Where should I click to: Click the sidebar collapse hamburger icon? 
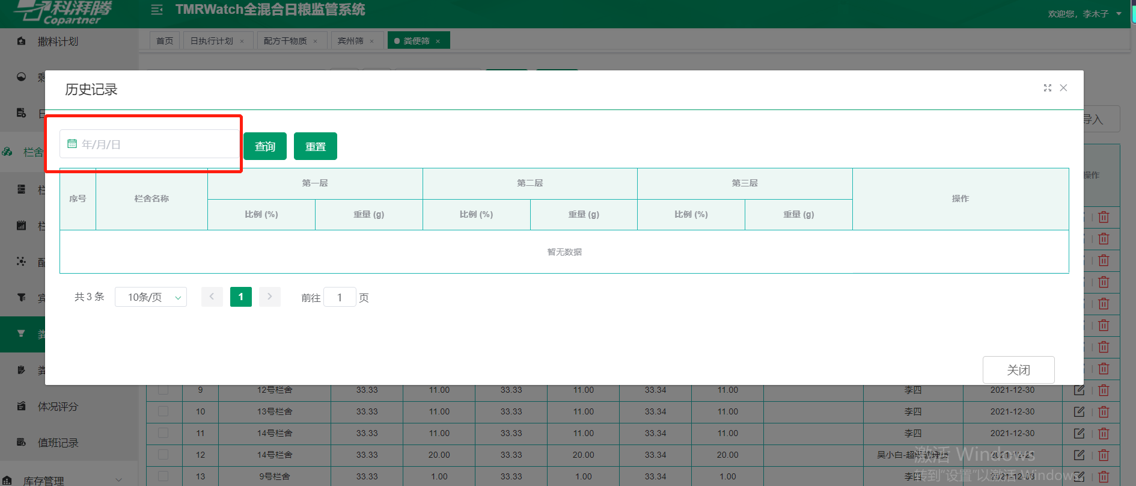click(157, 10)
